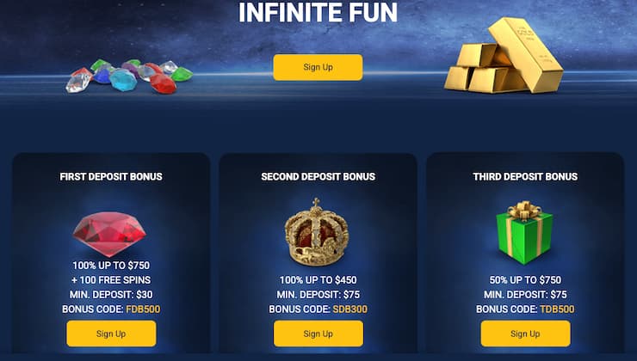The width and height of the screenshot is (637, 361).
Task: Click Sign Up under the INFINITE FUN heading
Action: [318, 67]
